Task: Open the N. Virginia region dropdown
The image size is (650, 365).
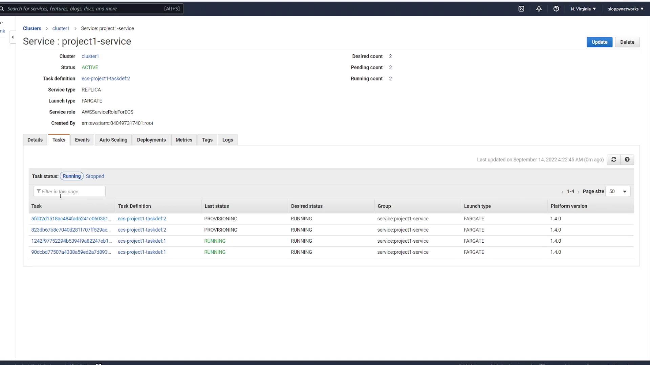Action: coord(583,9)
